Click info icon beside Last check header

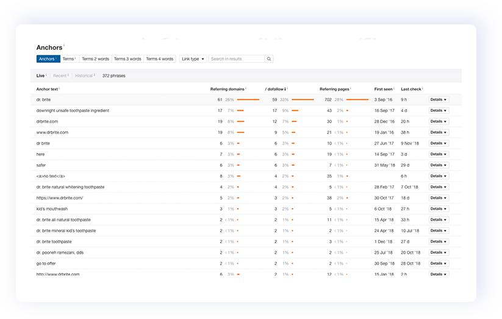pos(423,88)
